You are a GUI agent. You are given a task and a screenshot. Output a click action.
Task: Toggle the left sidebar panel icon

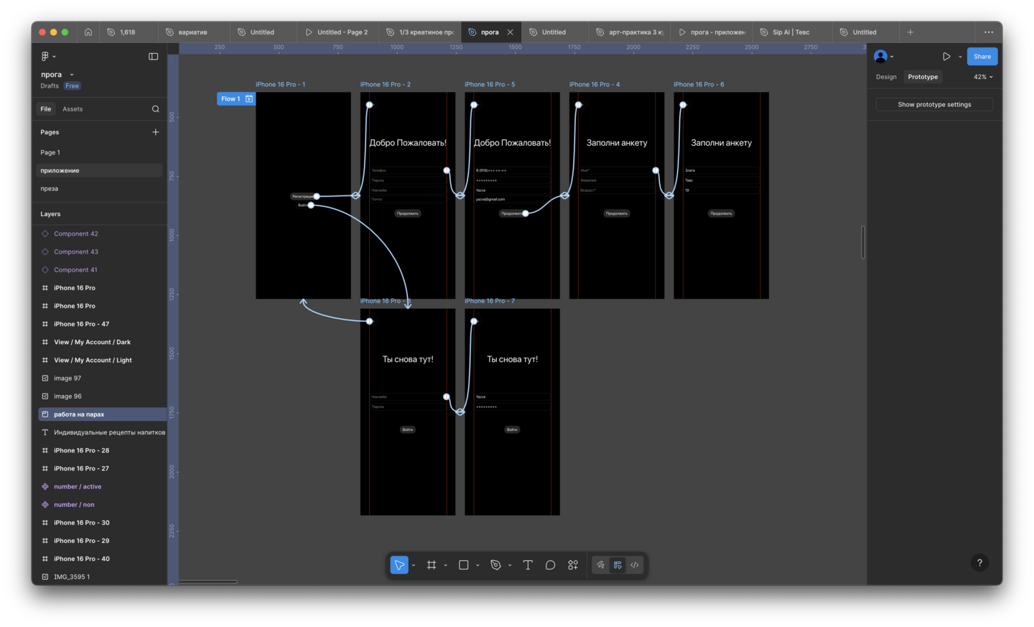pyautogui.click(x=153, y=57)
